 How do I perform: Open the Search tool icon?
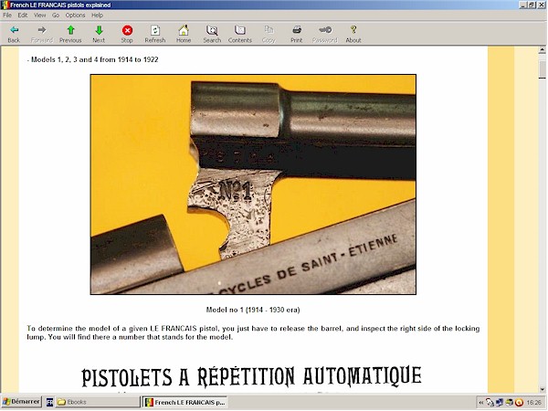pos(212,30)
